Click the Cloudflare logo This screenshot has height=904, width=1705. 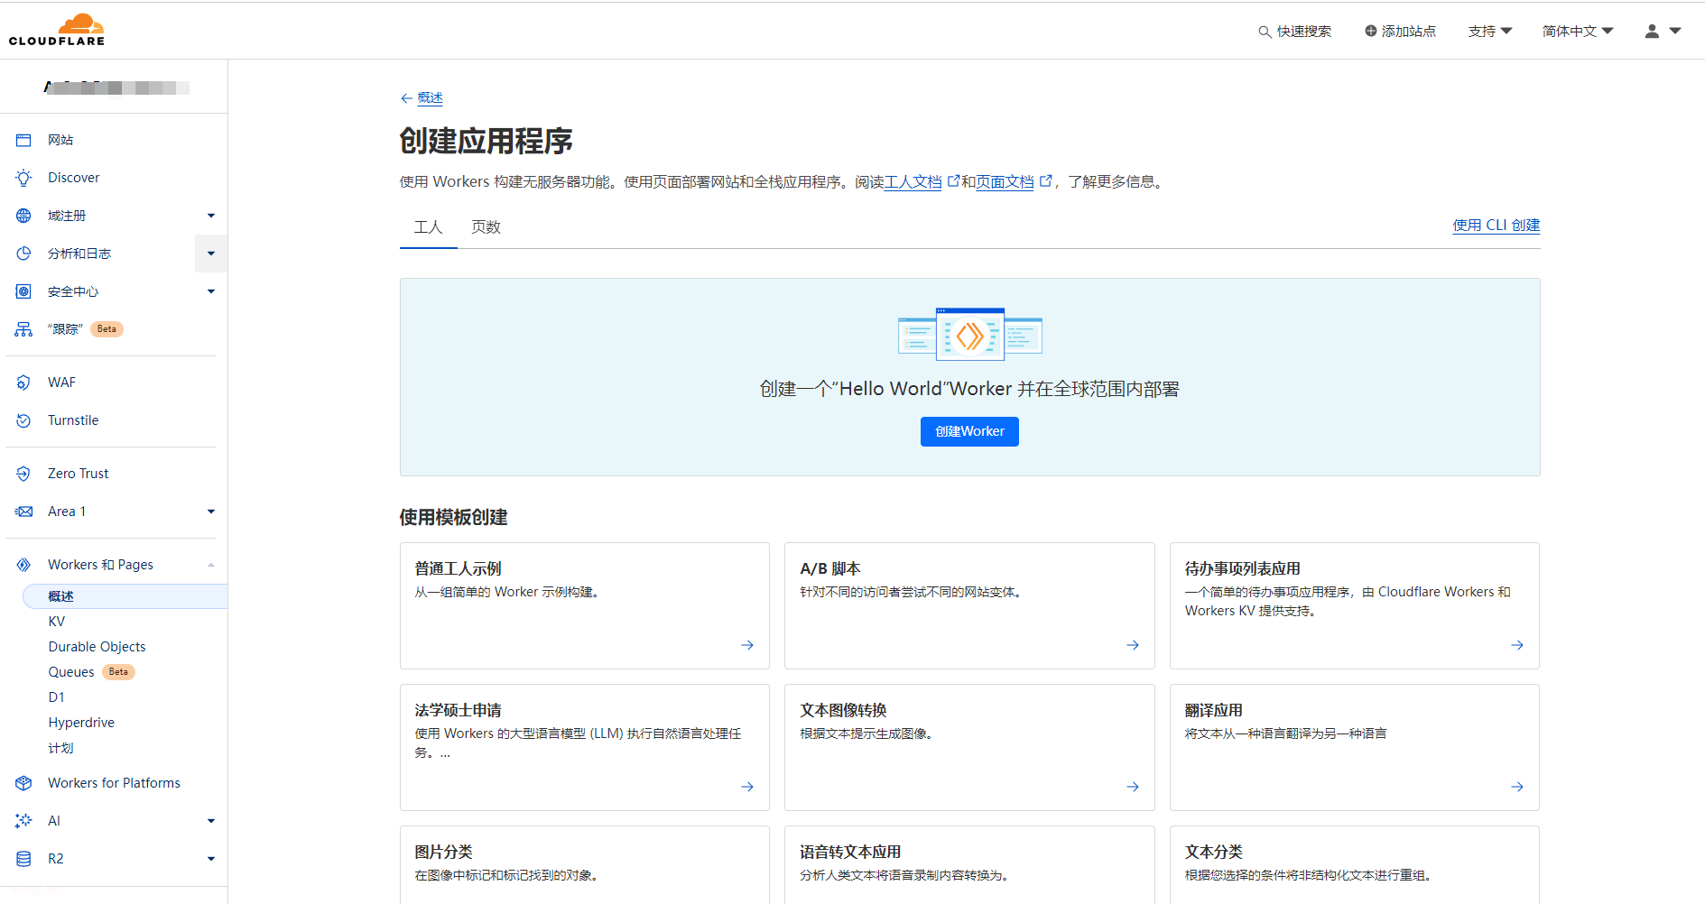[57, 30]
